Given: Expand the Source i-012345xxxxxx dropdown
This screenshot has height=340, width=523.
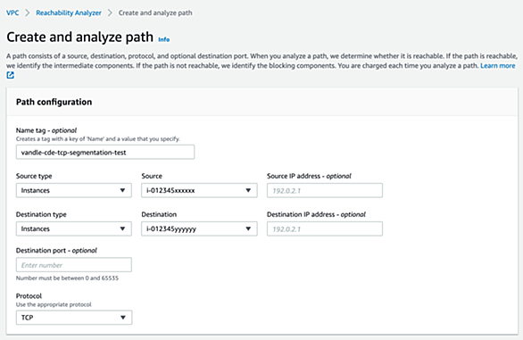Looking at the screenshot, I should pyautogui.click(x=199, y=190).
